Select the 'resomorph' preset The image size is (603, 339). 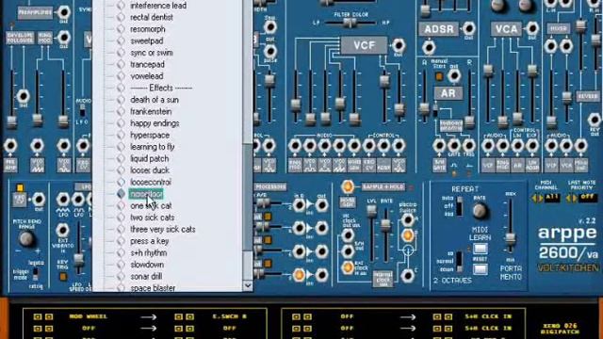(x=148, y=29)
